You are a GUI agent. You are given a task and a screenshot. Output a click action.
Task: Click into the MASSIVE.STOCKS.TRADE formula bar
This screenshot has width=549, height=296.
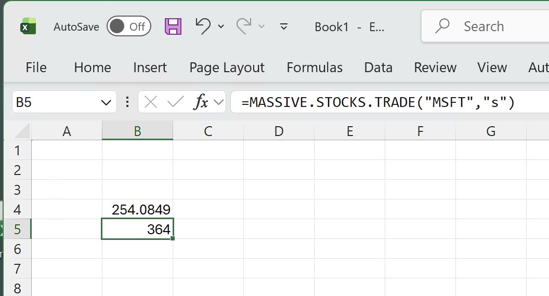(x=390, y=102)
